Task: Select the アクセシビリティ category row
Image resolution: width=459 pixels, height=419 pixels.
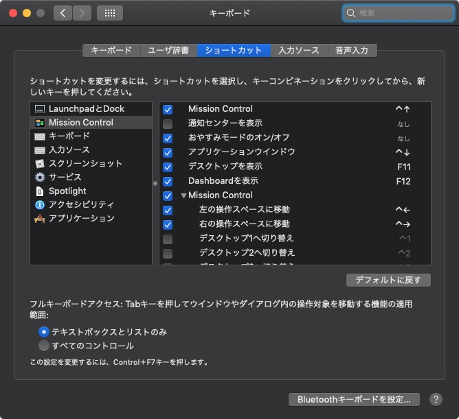Action: point(91,205)
